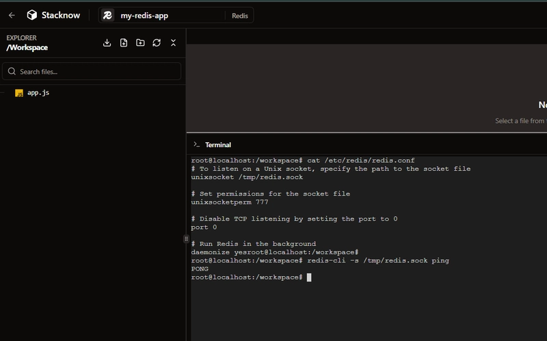The height and width of the screenshot is (341, 547).
Task: Create a new folder in Explorer
Action: pyautogui.click(x=140, y=42)
